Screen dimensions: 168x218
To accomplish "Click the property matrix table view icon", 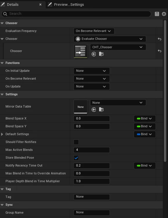I will click(x=157, y=14).
